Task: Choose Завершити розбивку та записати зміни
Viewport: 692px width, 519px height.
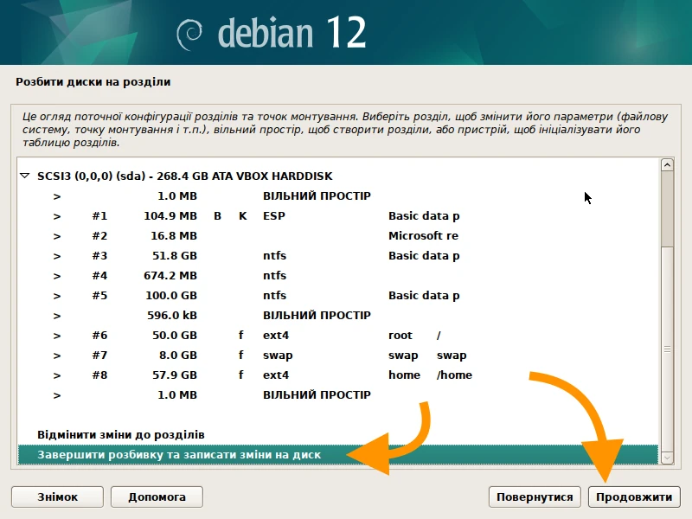Action: [338, 455]
